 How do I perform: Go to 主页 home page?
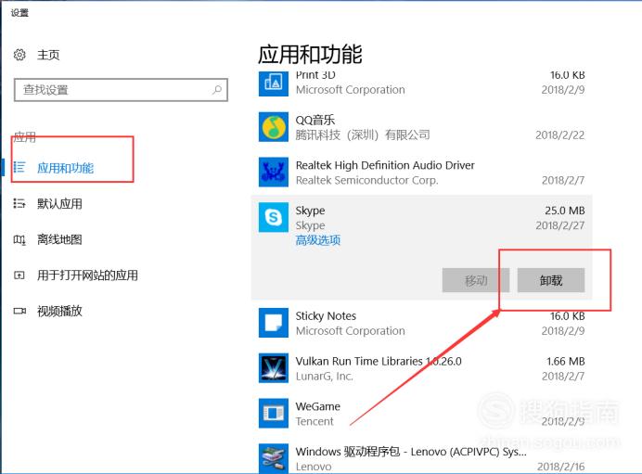click(x=48, y=55)
